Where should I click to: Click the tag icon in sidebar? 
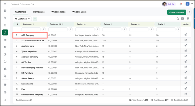point(5,76)
